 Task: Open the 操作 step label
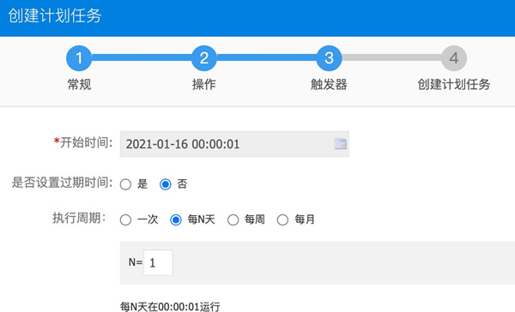[204, 84]
